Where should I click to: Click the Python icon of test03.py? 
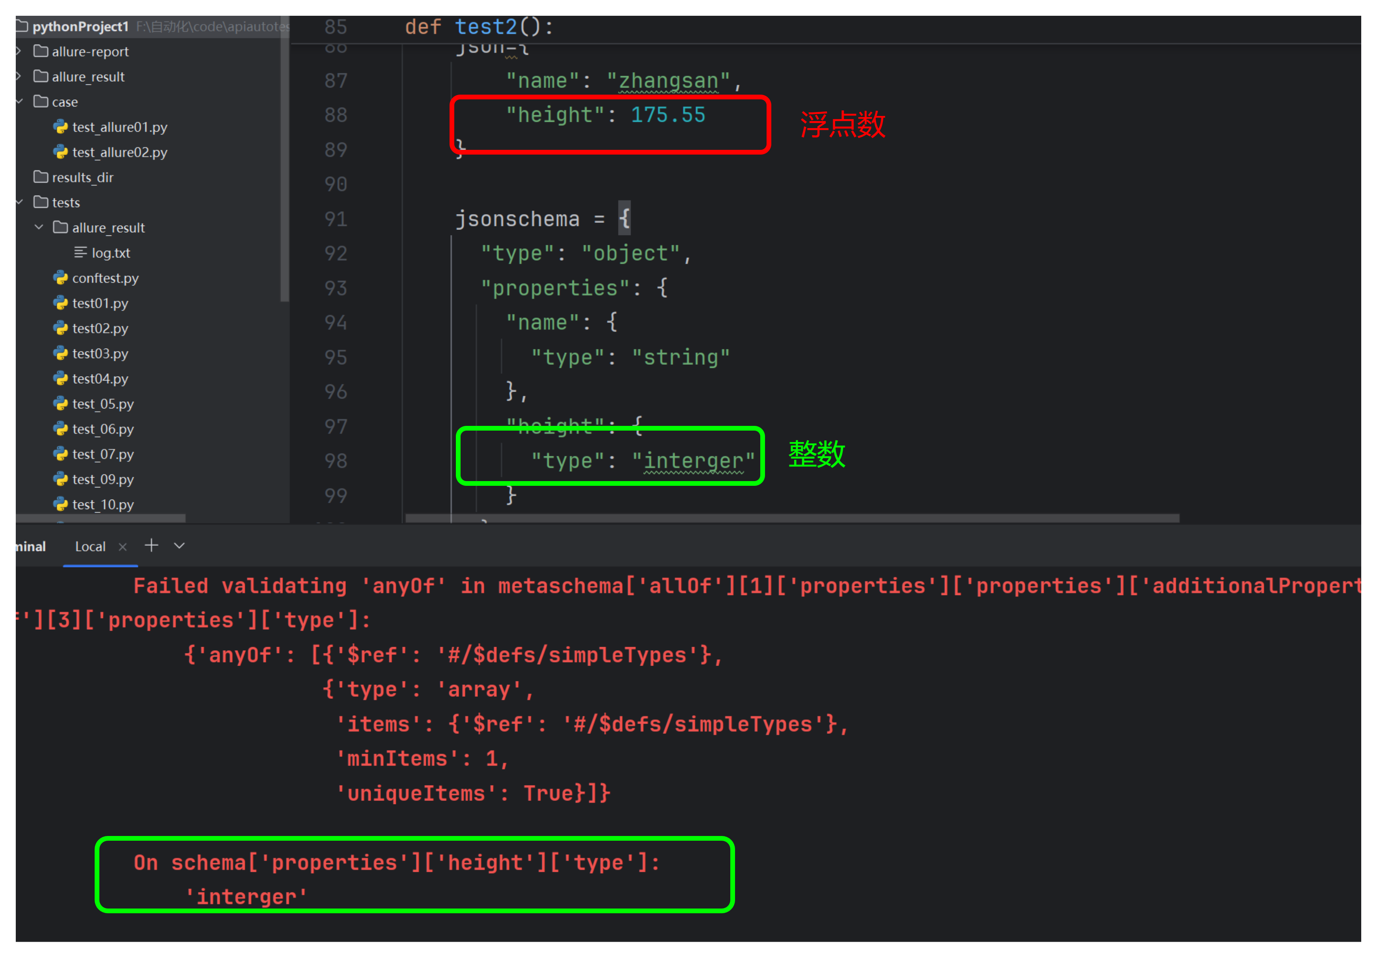[x=61, y=353]
